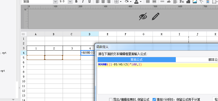Insert formula F(x) element
218x101 pixels.
[182, 1]
